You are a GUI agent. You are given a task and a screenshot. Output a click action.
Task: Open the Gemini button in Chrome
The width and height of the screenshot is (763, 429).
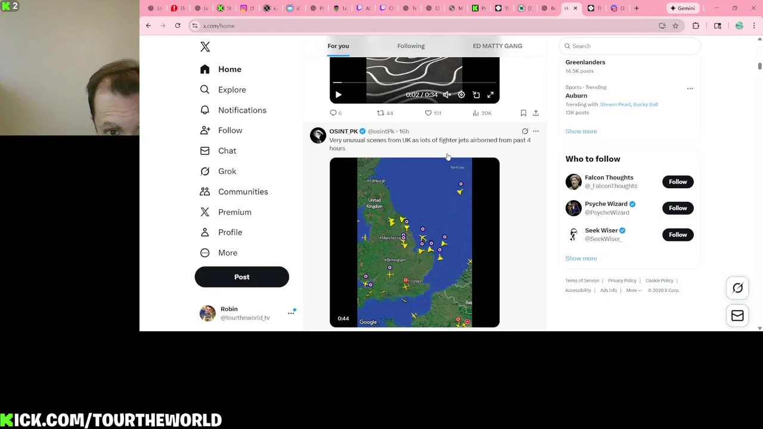click(683, 8)
